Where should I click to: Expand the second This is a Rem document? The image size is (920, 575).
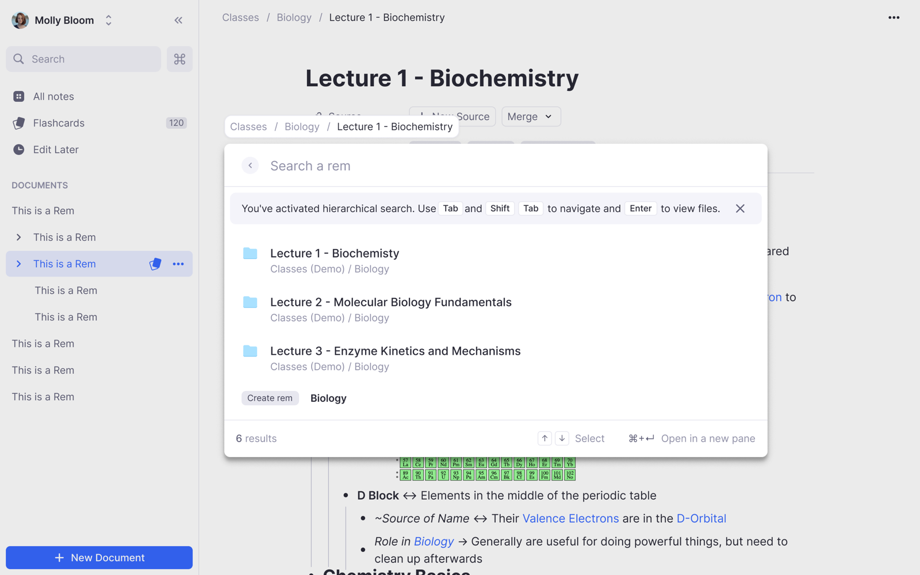point(18,237)
